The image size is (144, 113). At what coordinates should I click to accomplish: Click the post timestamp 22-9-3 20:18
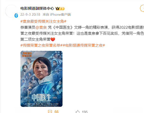(x=30, y=14)
